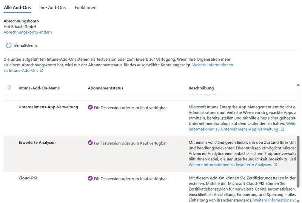Open Weitere Informationen zu Intune-Add-Ons link

213,65
